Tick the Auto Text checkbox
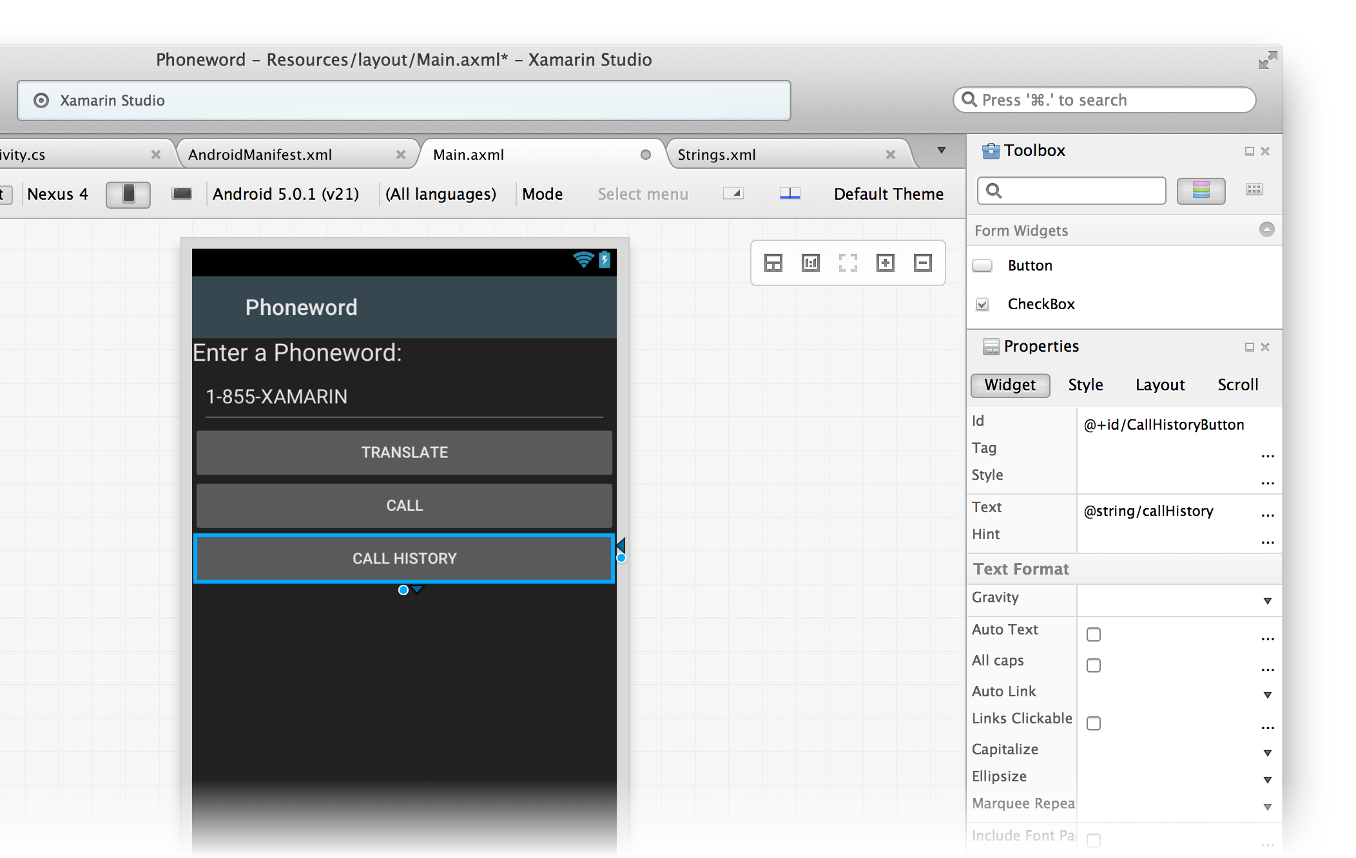The width and height of the screenshot is (1356, 858). coord(1093,634)
